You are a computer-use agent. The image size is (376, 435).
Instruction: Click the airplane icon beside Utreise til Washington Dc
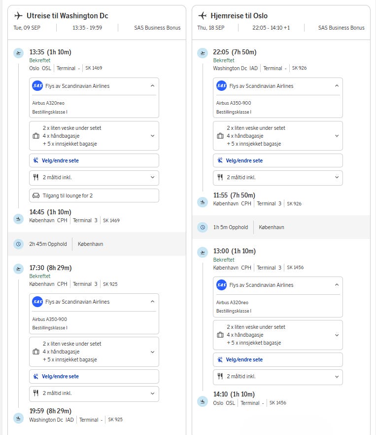coord(19,16)
